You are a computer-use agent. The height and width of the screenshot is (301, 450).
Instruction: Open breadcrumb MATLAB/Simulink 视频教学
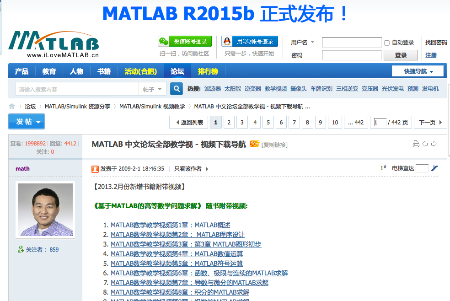pos(152,107)
